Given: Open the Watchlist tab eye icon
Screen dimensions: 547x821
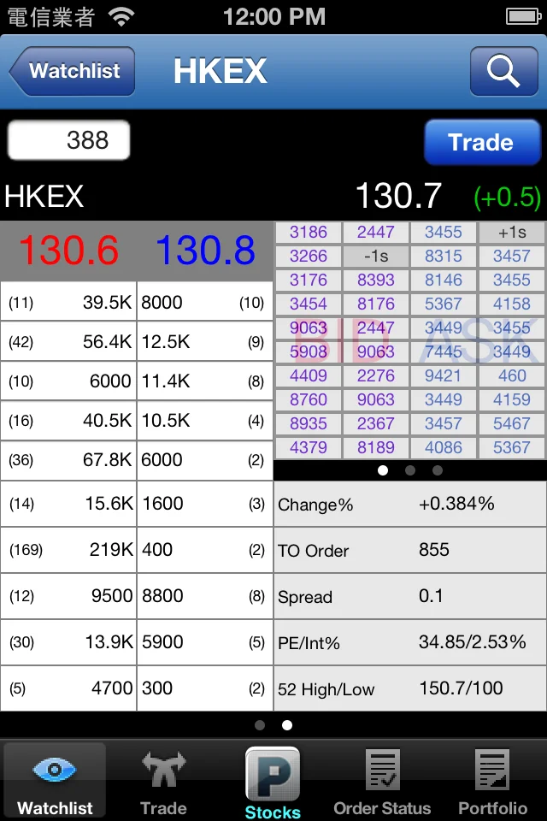Looking at the screenshot, I should (55, 770).
